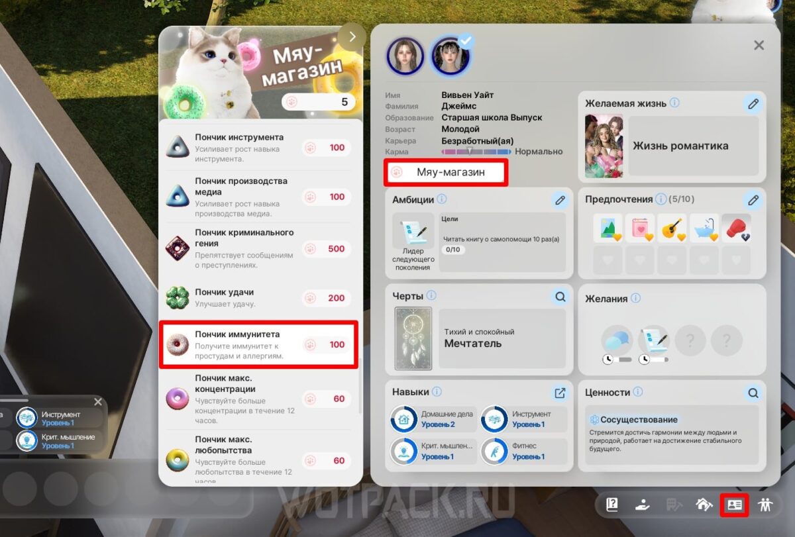795x537 pixels.
Task: Open the character profile card icon
Action: (734, 505)
